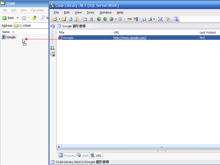The image size is (220, 165).
Task: Click the N/A Last Visited cell
Action: (202, 38)
